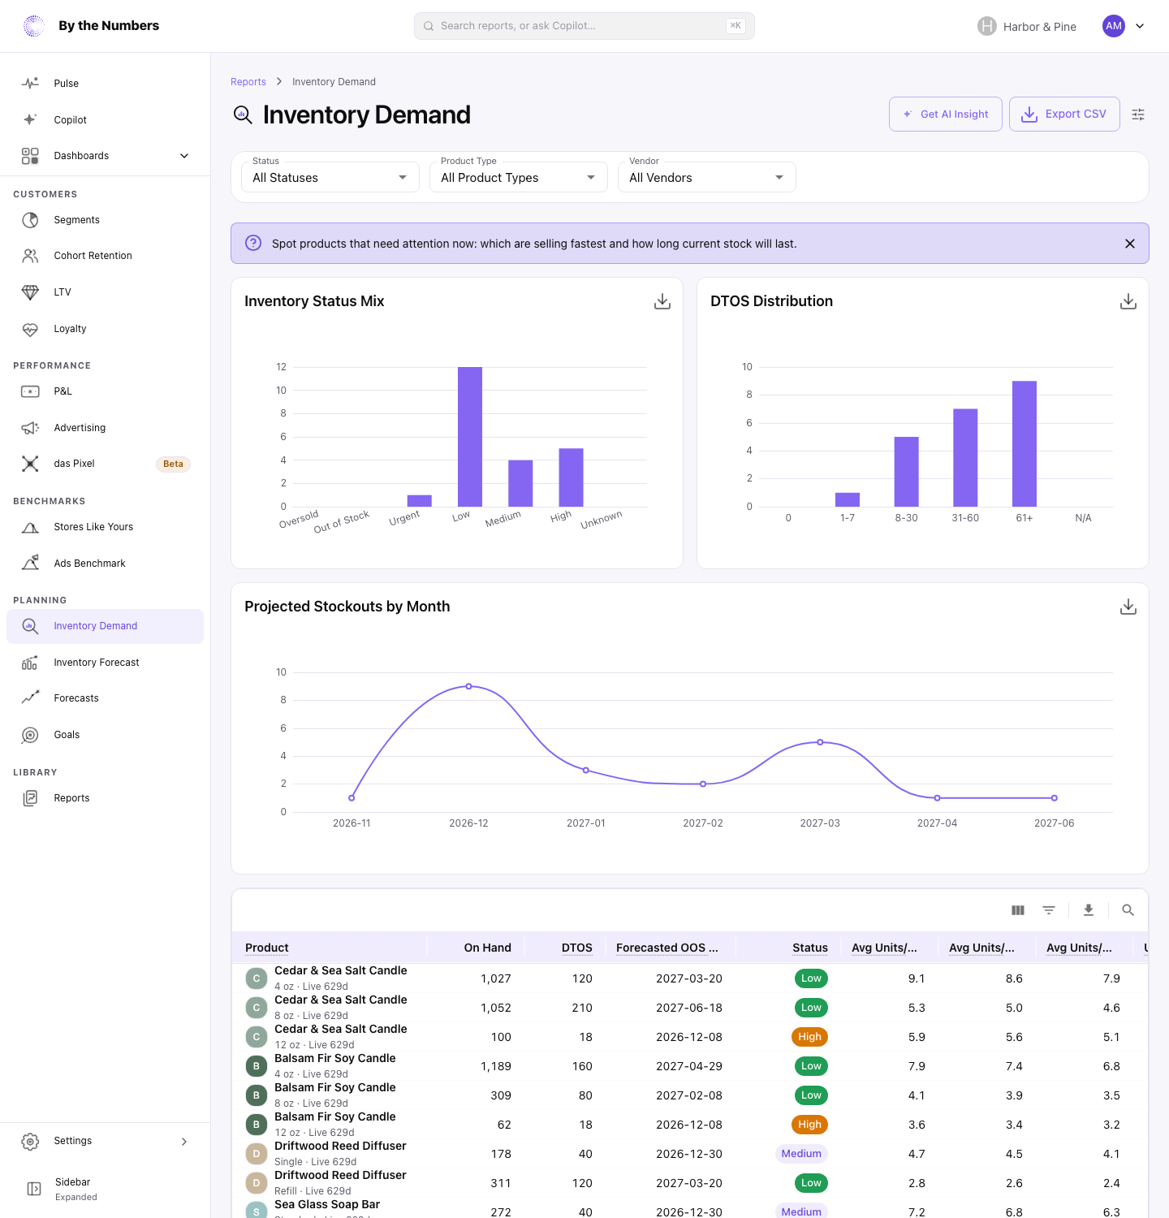Download the DTOS Distribution chart
Screen dimensions: 1169x1218
point(1128,301)
